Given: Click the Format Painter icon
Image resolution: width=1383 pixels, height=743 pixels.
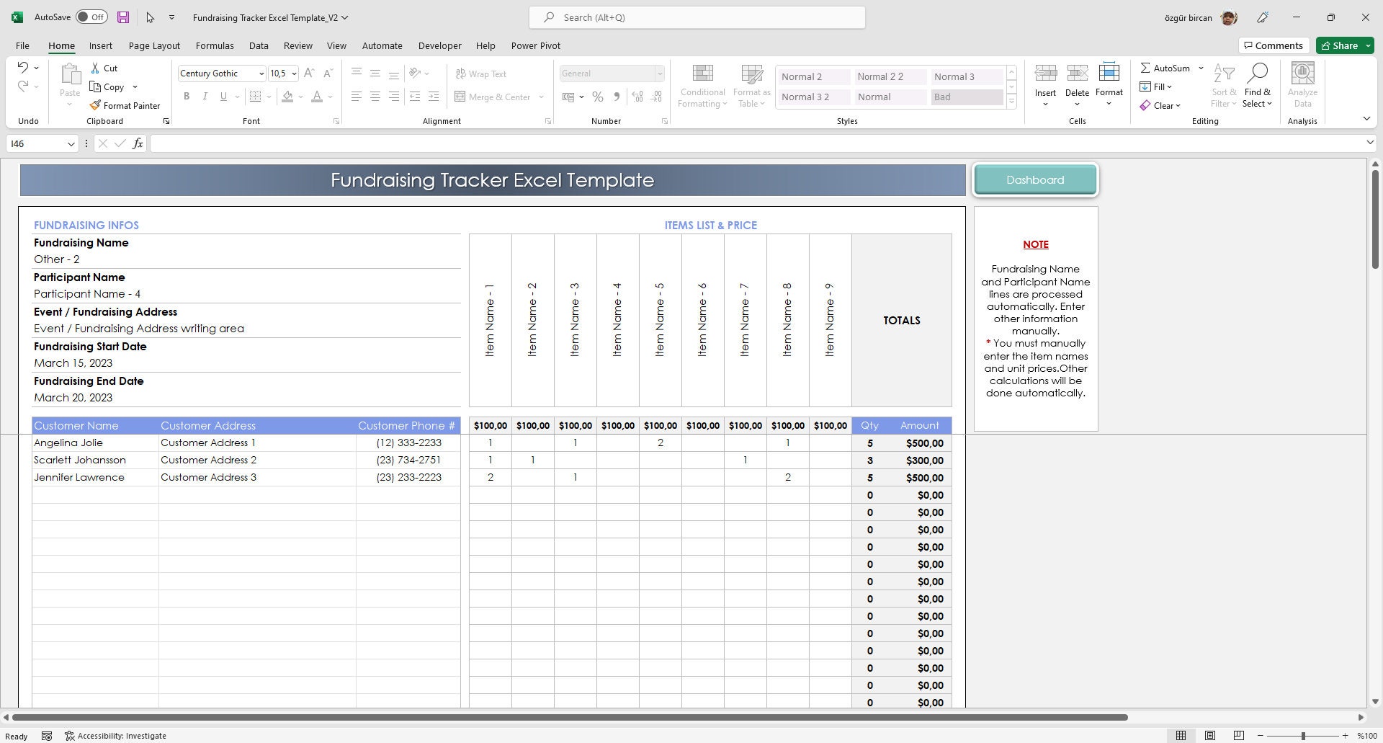Looking at the screenshot, I should point(96,105).
